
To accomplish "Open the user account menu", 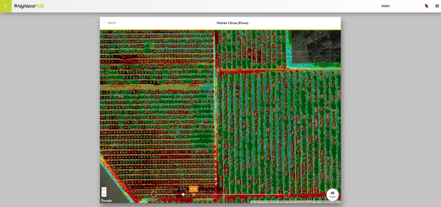I will point(437,6).
